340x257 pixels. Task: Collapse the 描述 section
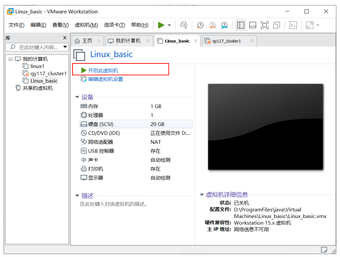click(77, 196)
